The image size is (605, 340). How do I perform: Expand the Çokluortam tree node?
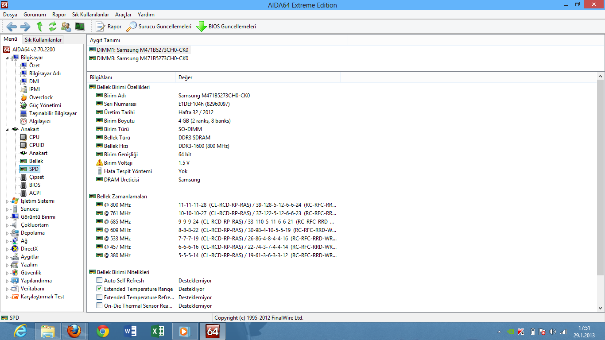coord(7,225)
